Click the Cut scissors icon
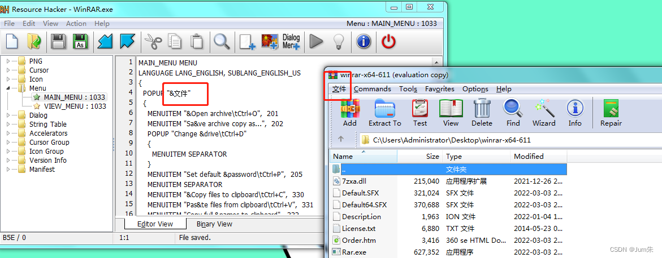 pos(153,42)
